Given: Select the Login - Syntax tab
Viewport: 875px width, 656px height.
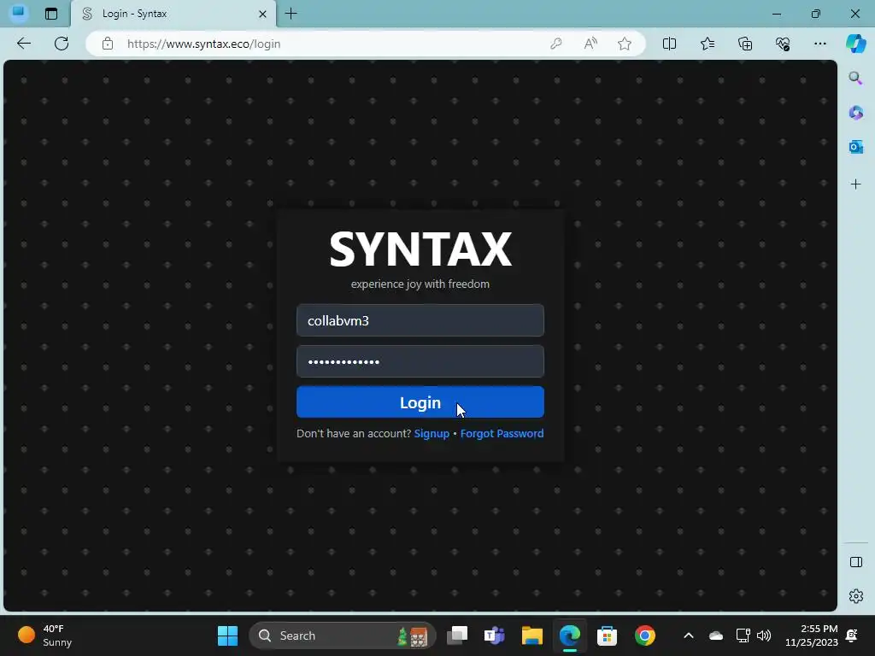Looking at the screenshot, I should click(173, 14).
